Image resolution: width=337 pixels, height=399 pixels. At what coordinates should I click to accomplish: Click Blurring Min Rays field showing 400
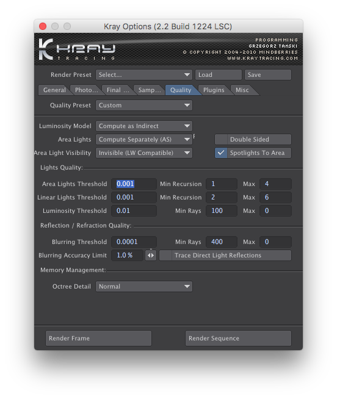pyautogui.click(x=222, y=242)
